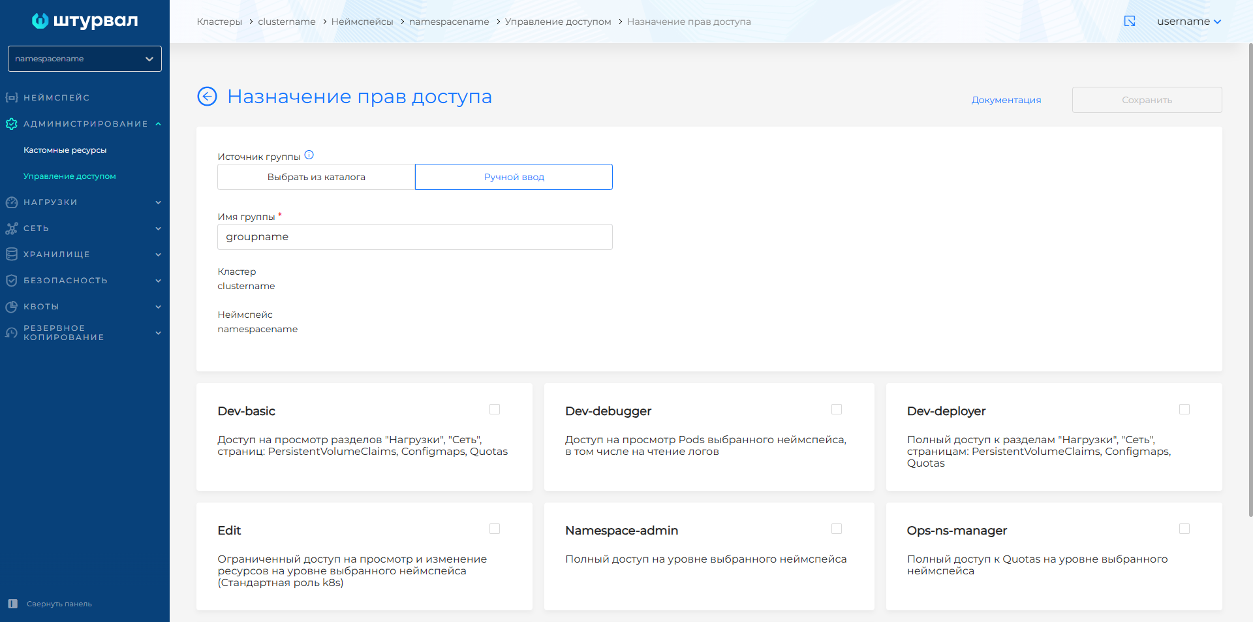Click the Хранилище database icon
This screenshot has width=1253, height=622.
pyautogui.click(x=12, y=255)
